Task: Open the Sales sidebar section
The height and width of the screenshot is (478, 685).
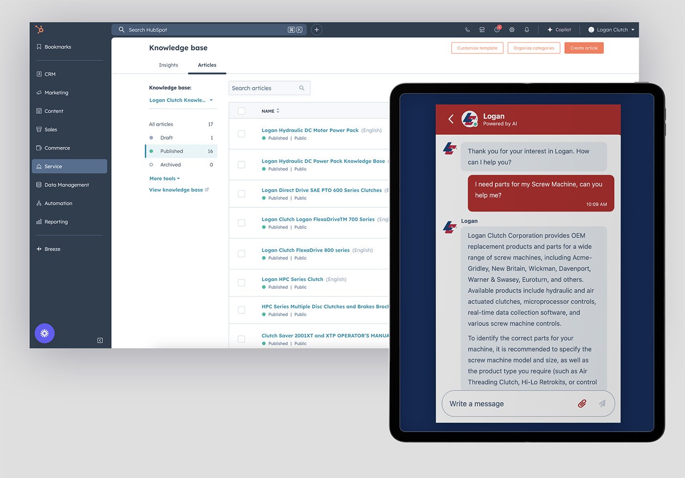Action: pyautogui.click(x=47, y=130)
